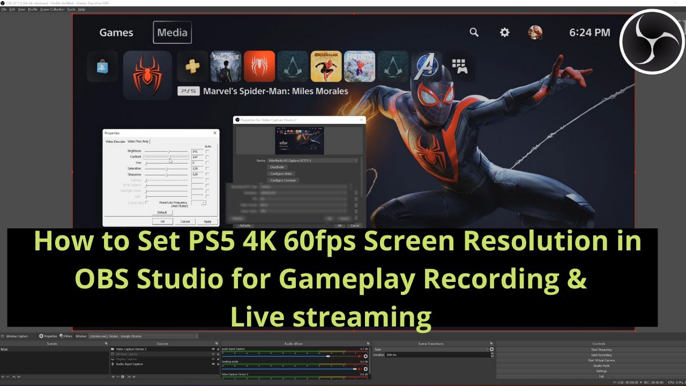
Task: Open the PlayStation Plus icon
Action: pos(192,66)
